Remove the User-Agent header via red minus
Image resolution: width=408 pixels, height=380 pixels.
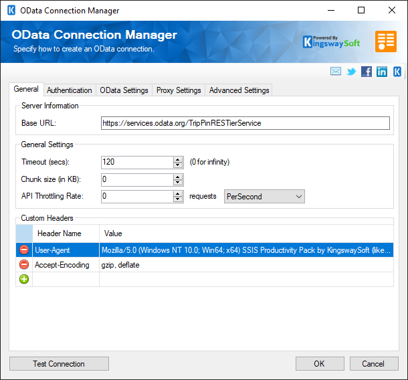24,250
